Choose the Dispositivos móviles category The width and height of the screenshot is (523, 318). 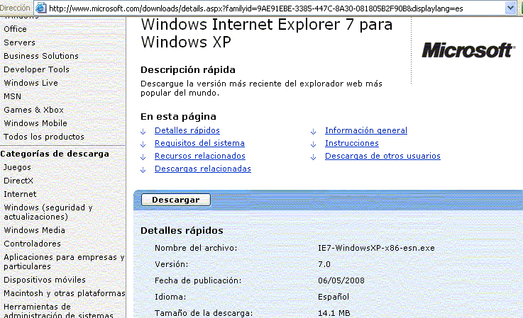[x=45, y=280]
